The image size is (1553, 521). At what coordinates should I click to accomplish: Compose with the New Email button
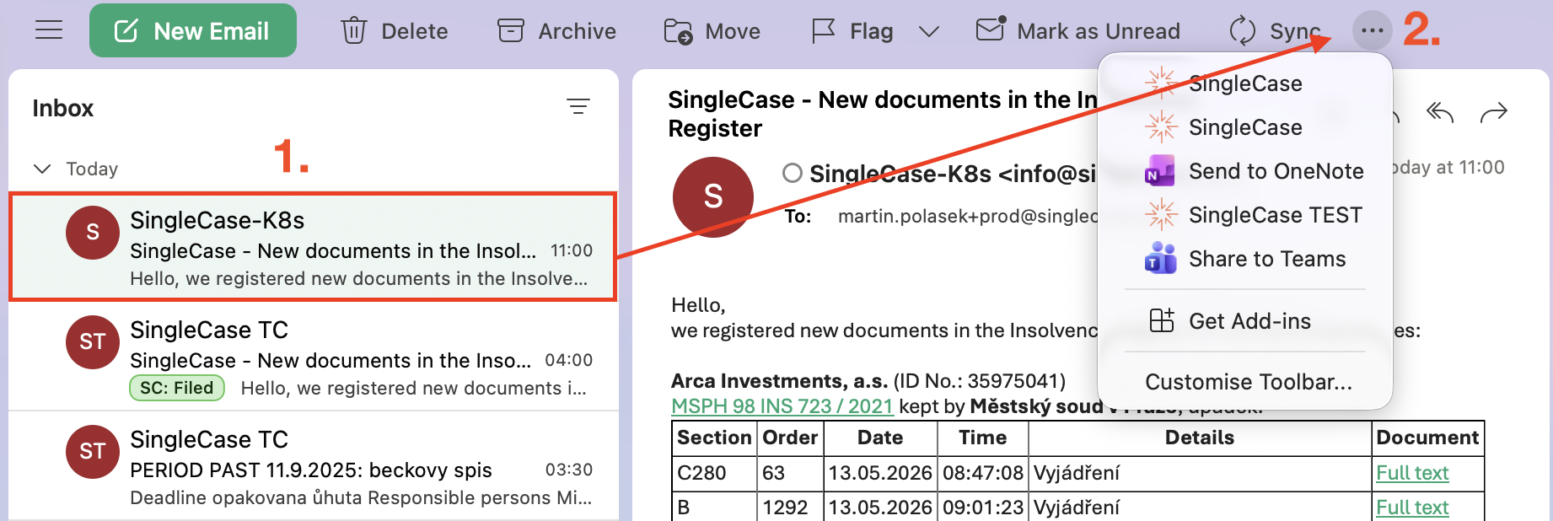pyautogui.click(x=193, y=31)
